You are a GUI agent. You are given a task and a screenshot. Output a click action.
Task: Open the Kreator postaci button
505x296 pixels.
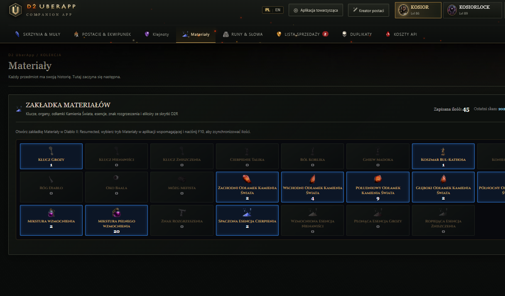pyautogui.click(x=368, y=10)
